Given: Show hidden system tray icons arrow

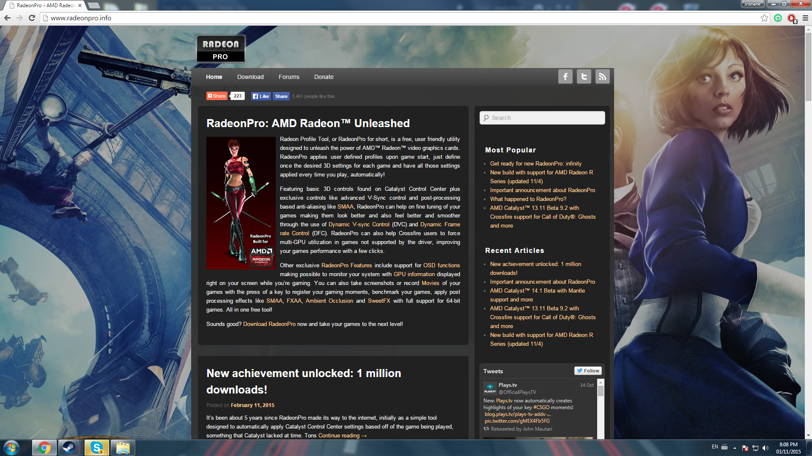Looking at the screenshot, I should pos(735,448).
